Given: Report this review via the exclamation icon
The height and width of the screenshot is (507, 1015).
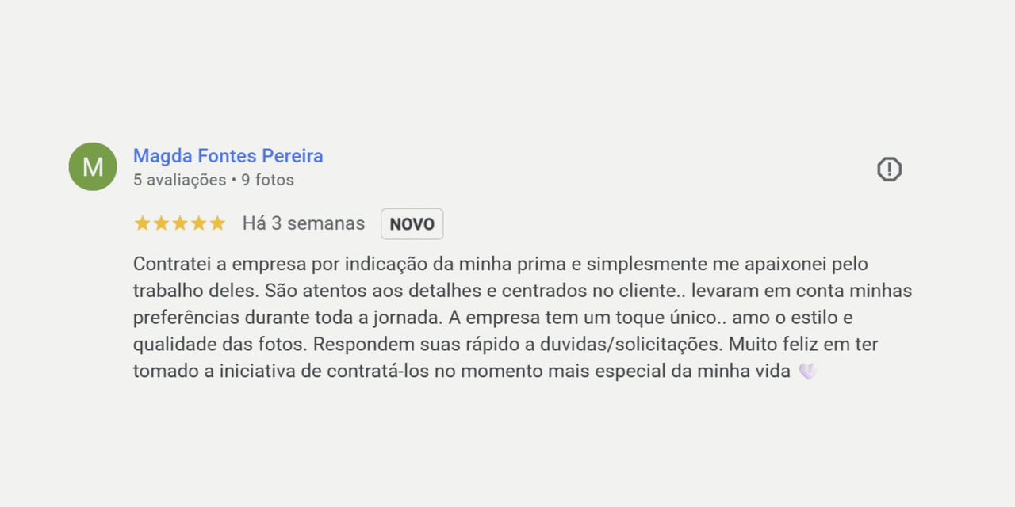Looking at the screenshot, I should (x=889, y=169).
